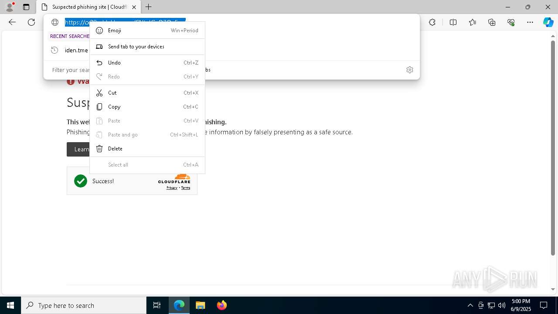
Task: Open the Edge profile avatar icon
Action: [x=10, y=7]
